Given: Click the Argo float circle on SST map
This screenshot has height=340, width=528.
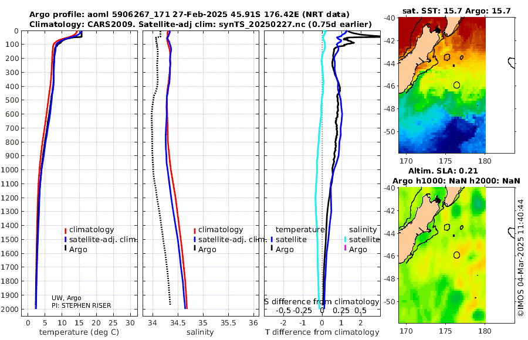Looking at the screenshot, I should [456, 85].
